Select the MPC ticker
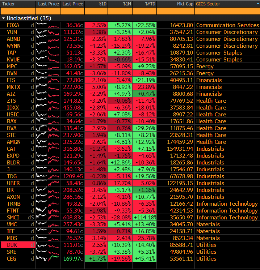Image resolution: width=260 pixels, height=270 pixels. (x=12, y=67)
